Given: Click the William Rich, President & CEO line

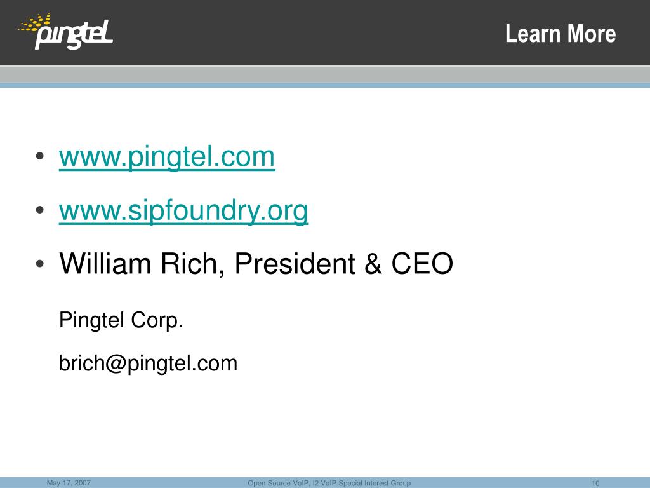Looking at the screenshot, I should [256, 264].
